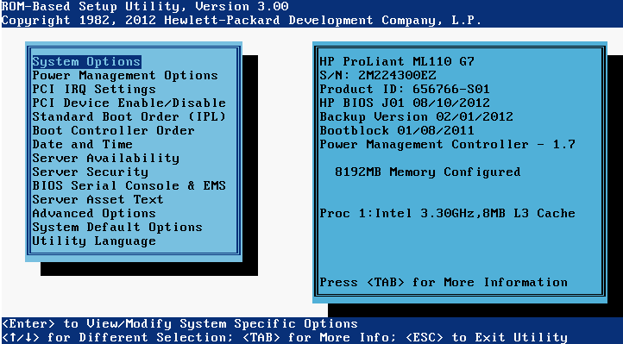
Task: Open BIOS Serial Console & EMS
Action: 129,185
